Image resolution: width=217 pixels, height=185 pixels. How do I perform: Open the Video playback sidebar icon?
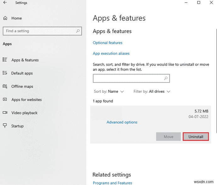5,113
